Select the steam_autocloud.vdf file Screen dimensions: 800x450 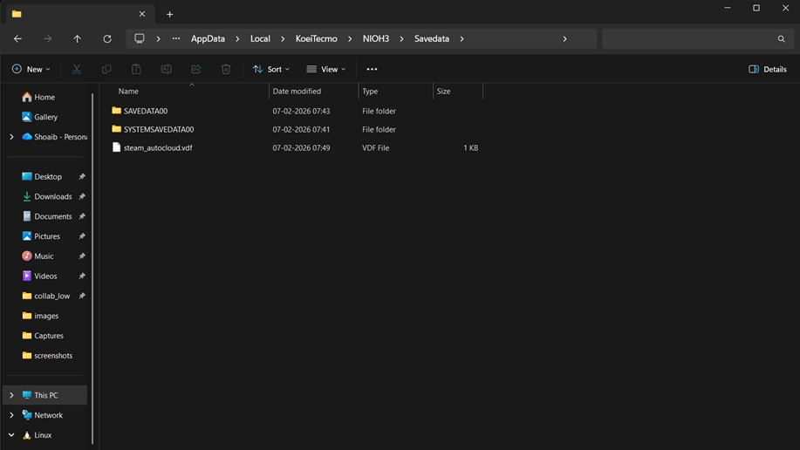[158, 147]
